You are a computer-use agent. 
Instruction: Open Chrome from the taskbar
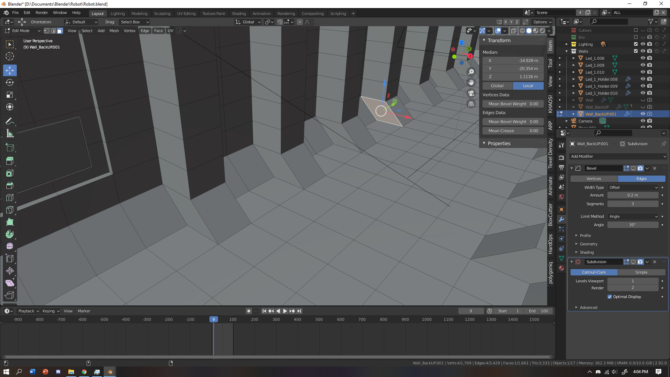click(84, 372)
